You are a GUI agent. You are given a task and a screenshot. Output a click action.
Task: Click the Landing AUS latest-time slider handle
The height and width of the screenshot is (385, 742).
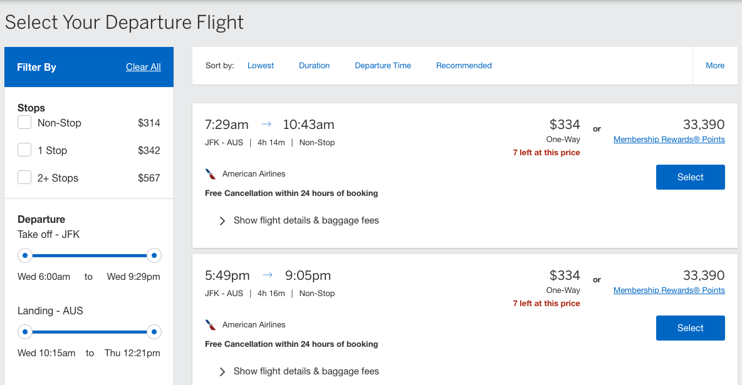pyautogui.click(x=154, y=332)
